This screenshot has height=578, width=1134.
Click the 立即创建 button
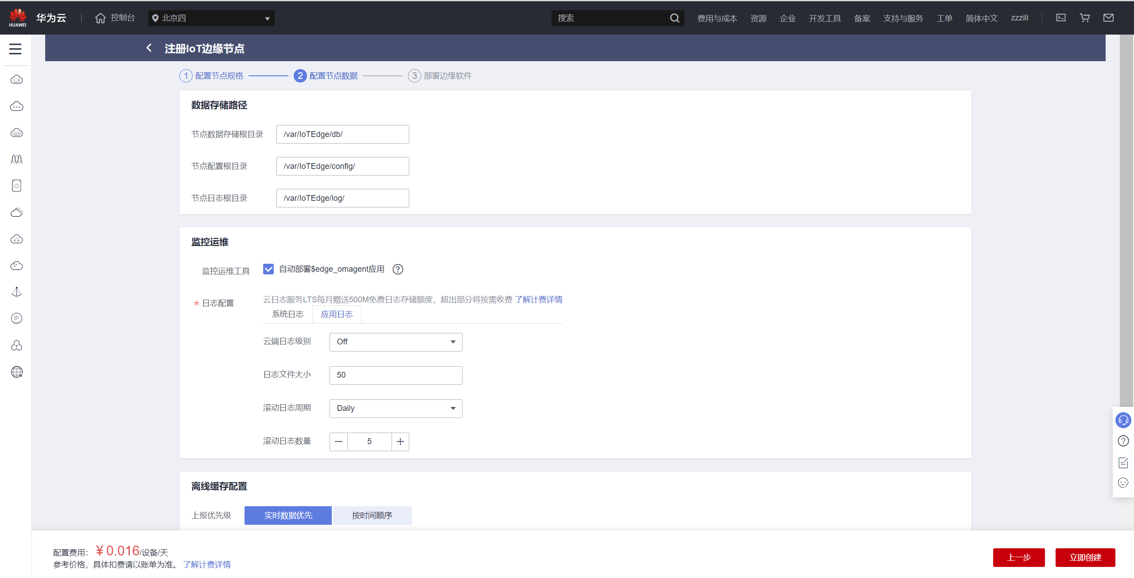coord(1085,557)
